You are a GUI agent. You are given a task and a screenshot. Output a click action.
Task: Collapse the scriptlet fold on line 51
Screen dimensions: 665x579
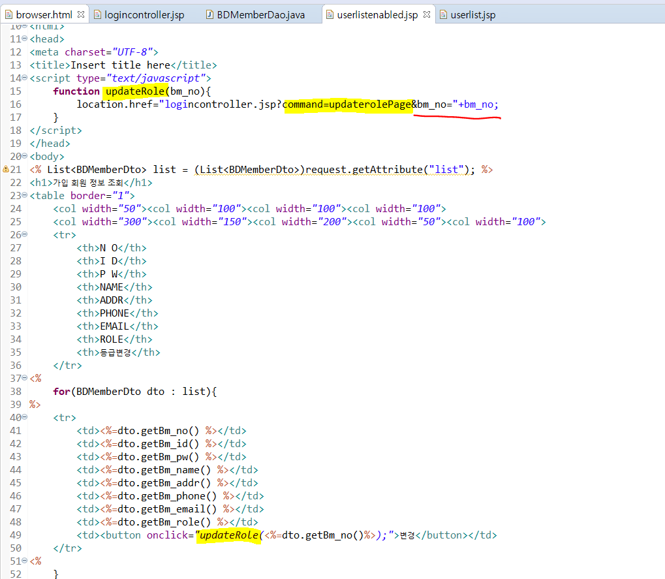point(25,561)
